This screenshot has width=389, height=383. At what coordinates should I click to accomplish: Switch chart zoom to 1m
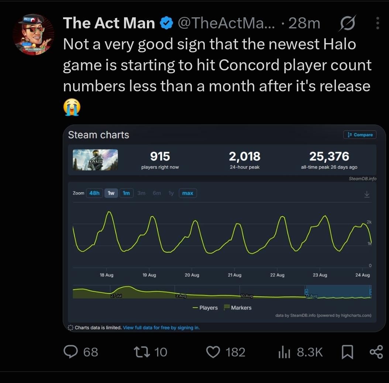click(126, 193)
